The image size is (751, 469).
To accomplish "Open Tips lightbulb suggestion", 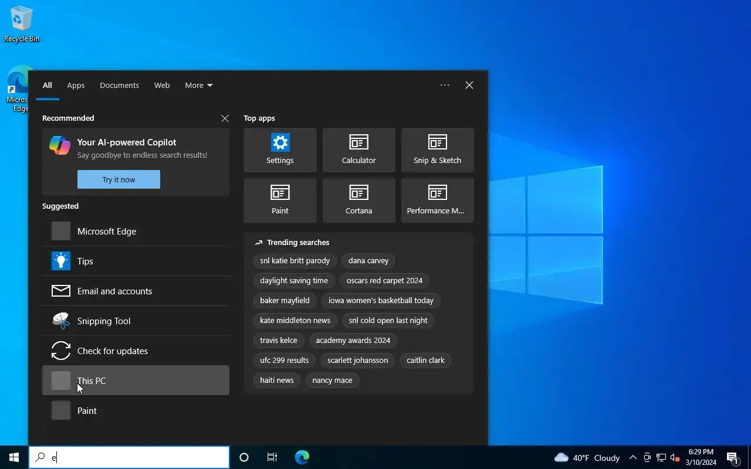I will pos(136,261).
